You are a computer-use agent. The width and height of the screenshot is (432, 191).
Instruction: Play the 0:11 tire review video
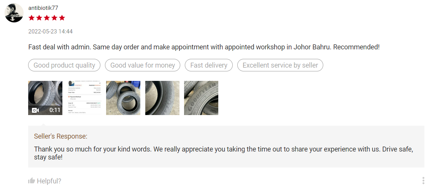(x=45, y=98)
